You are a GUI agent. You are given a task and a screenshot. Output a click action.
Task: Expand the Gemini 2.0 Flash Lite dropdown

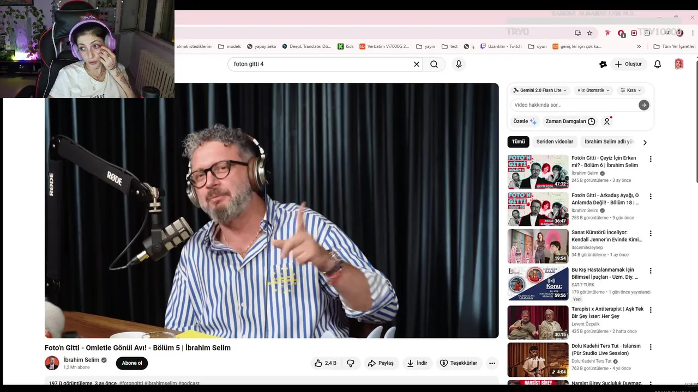coord(540,90)
